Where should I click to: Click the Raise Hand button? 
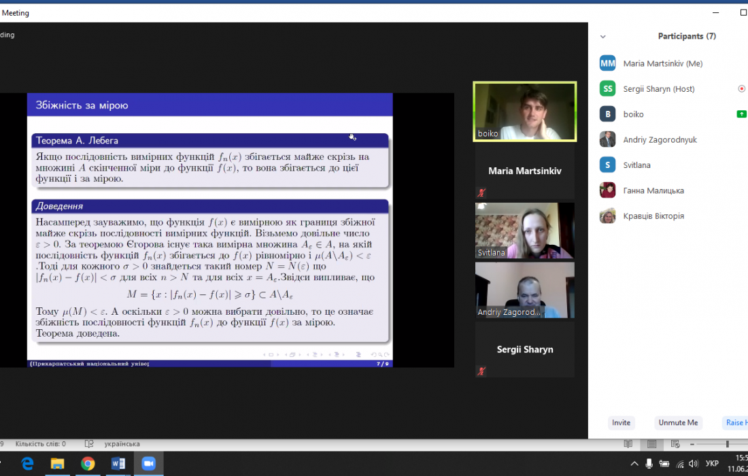(736, 422)
